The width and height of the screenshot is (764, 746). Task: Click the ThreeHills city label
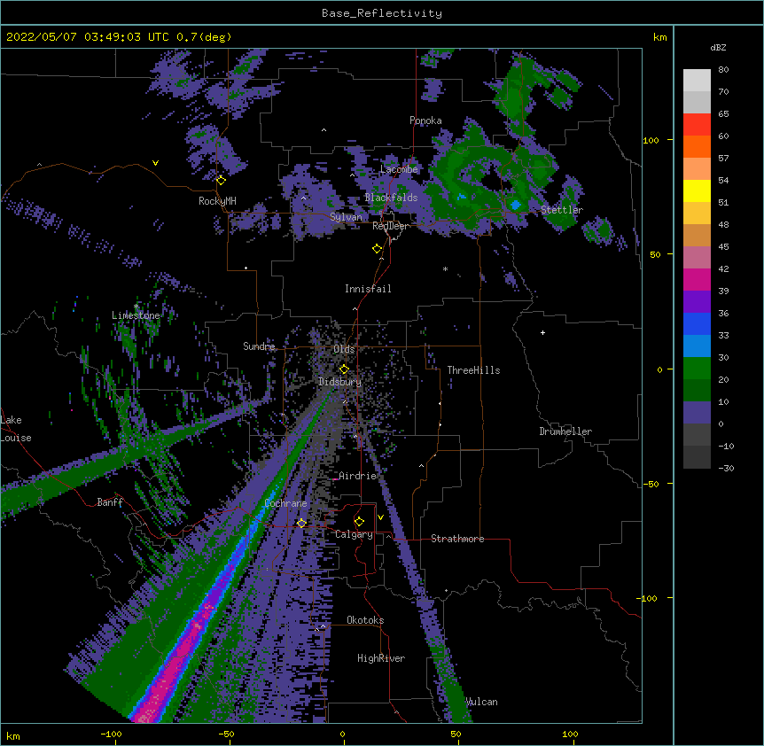(473, 370)
